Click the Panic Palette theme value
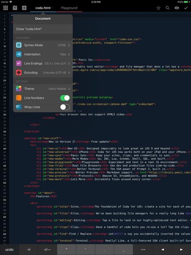The width and height of the screenshot is (191, 255). (x=57, y=89)
